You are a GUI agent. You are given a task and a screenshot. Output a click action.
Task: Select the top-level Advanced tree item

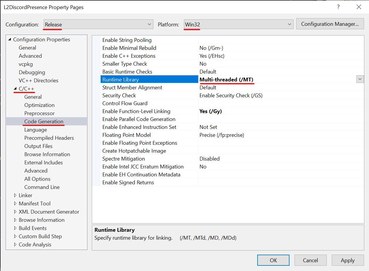click(x=30, y=56)
